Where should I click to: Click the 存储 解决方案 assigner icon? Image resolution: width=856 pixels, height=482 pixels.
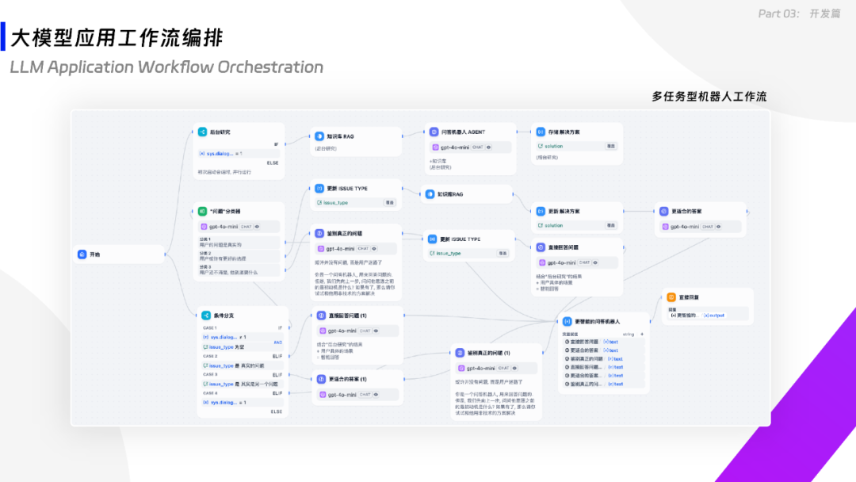(x=541, y=132)
